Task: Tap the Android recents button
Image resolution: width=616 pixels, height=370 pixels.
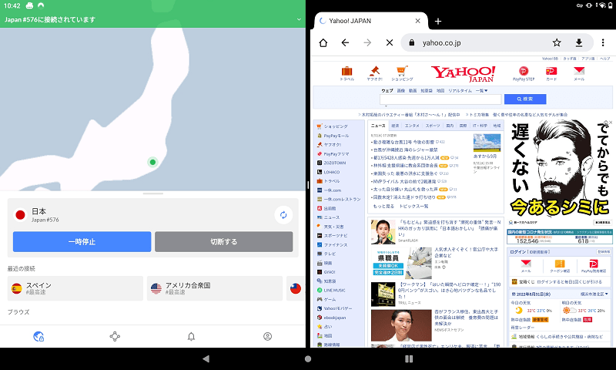Action: click(x=409, y=358)
